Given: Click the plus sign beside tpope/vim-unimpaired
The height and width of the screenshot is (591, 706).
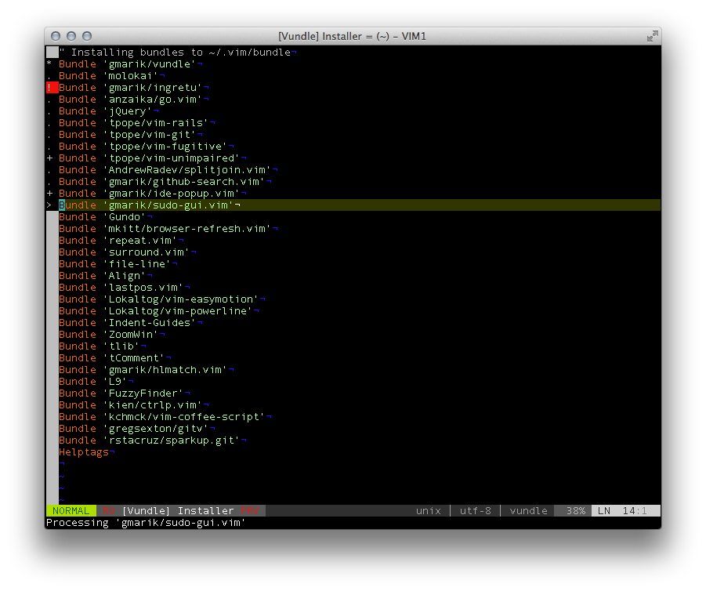Looking at the screenshot, I should (x=49, y=158).
